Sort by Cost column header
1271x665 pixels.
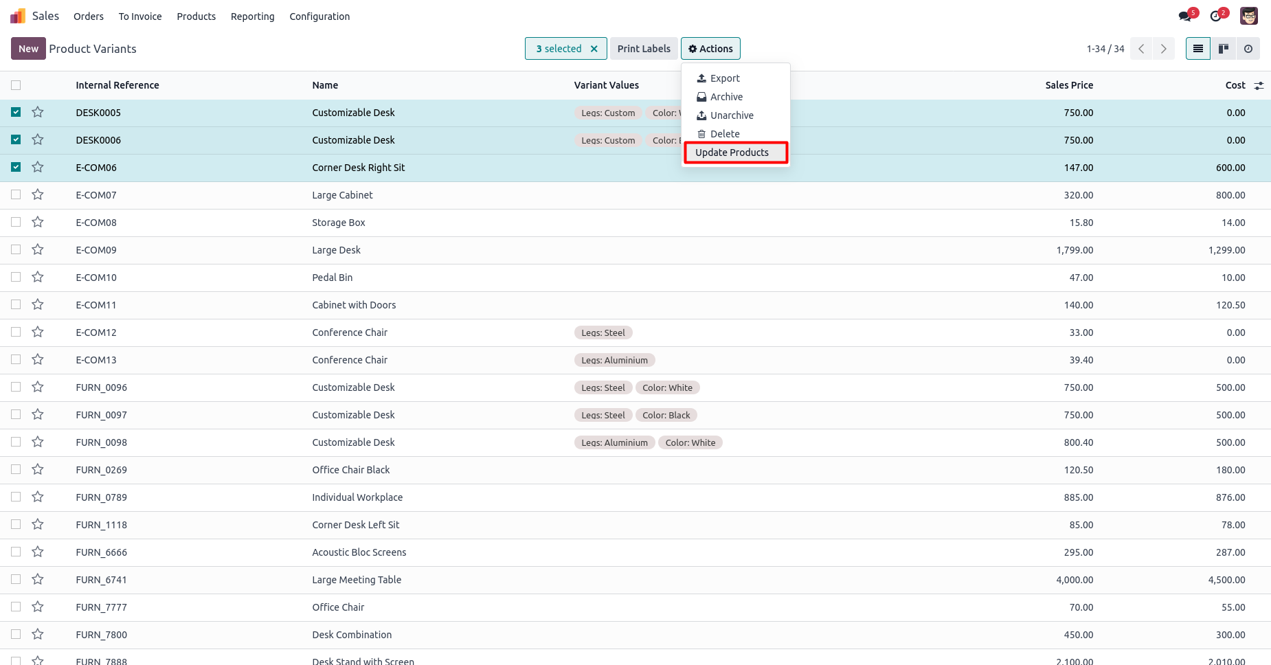pyautogui.click(x=1235, y=85)
